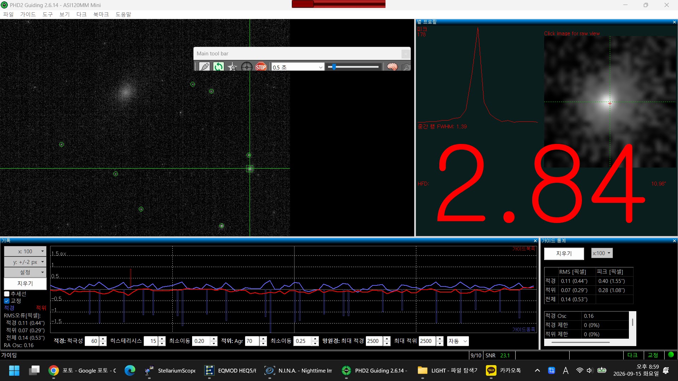This screenshot has width=678, height=381.
Task: Open the 가이드 menu
Action: pyautogui.click(x=28, y=14)
